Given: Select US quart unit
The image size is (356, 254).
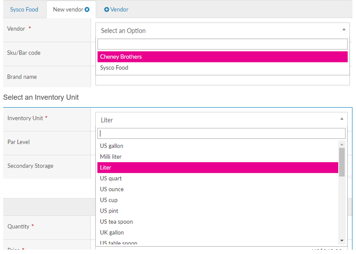Looking at the screenshot, I should [x=217, y=178].
